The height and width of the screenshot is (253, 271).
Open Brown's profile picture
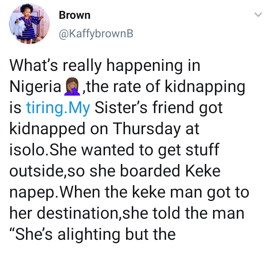pyautogui.click(x=29, y=25)
